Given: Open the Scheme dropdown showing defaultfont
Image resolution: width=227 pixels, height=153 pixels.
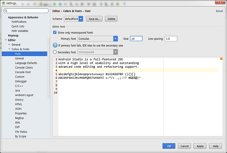Looking at the screenshot, I should click(x=73, y=19).
